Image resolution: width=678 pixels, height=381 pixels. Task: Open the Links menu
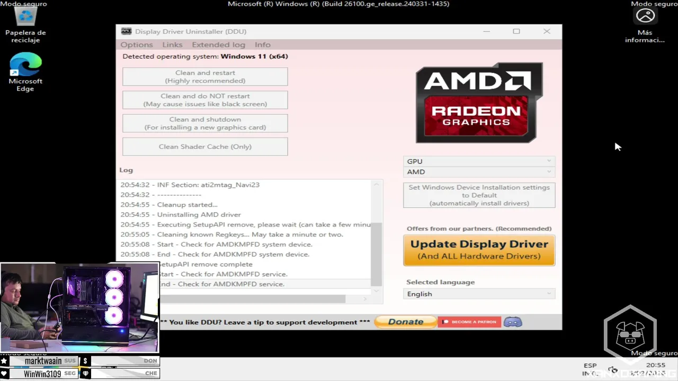172,45
